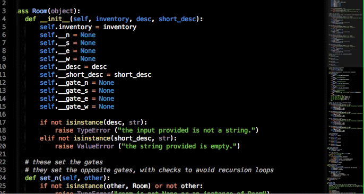
Task: Click self.__desc = desc assignment
Action: (73, 67)
